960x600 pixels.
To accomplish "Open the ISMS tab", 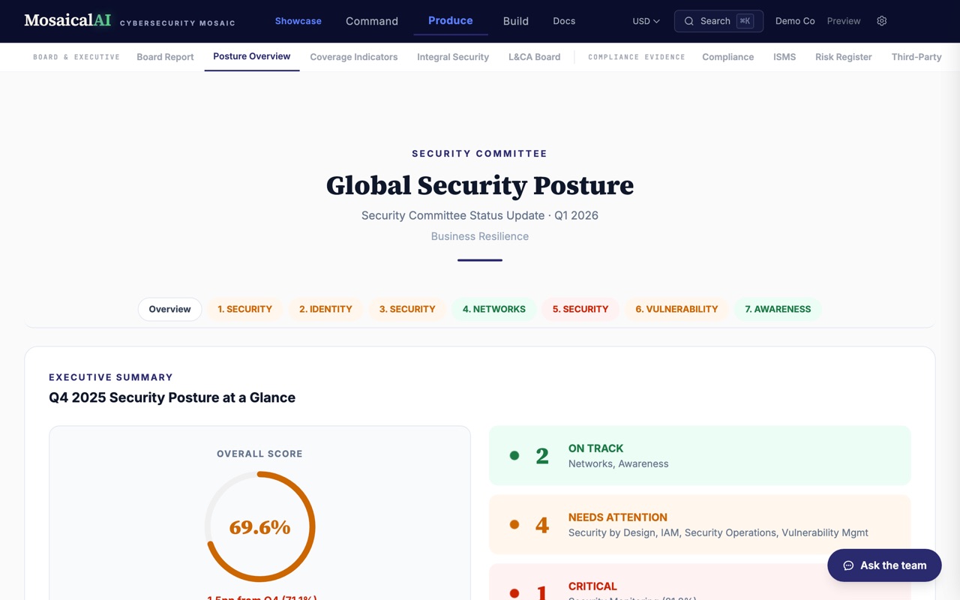I will point(784,57).
